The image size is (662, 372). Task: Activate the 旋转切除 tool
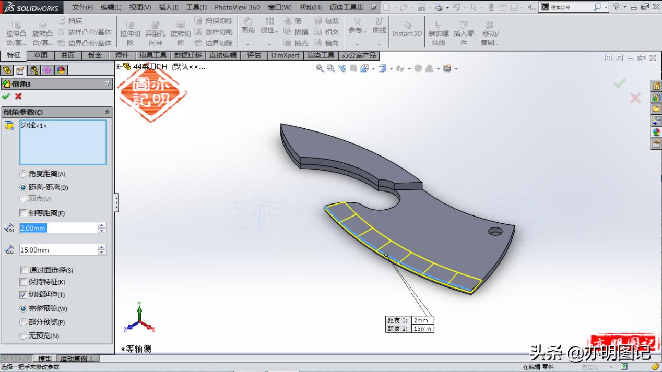(180, 31)
